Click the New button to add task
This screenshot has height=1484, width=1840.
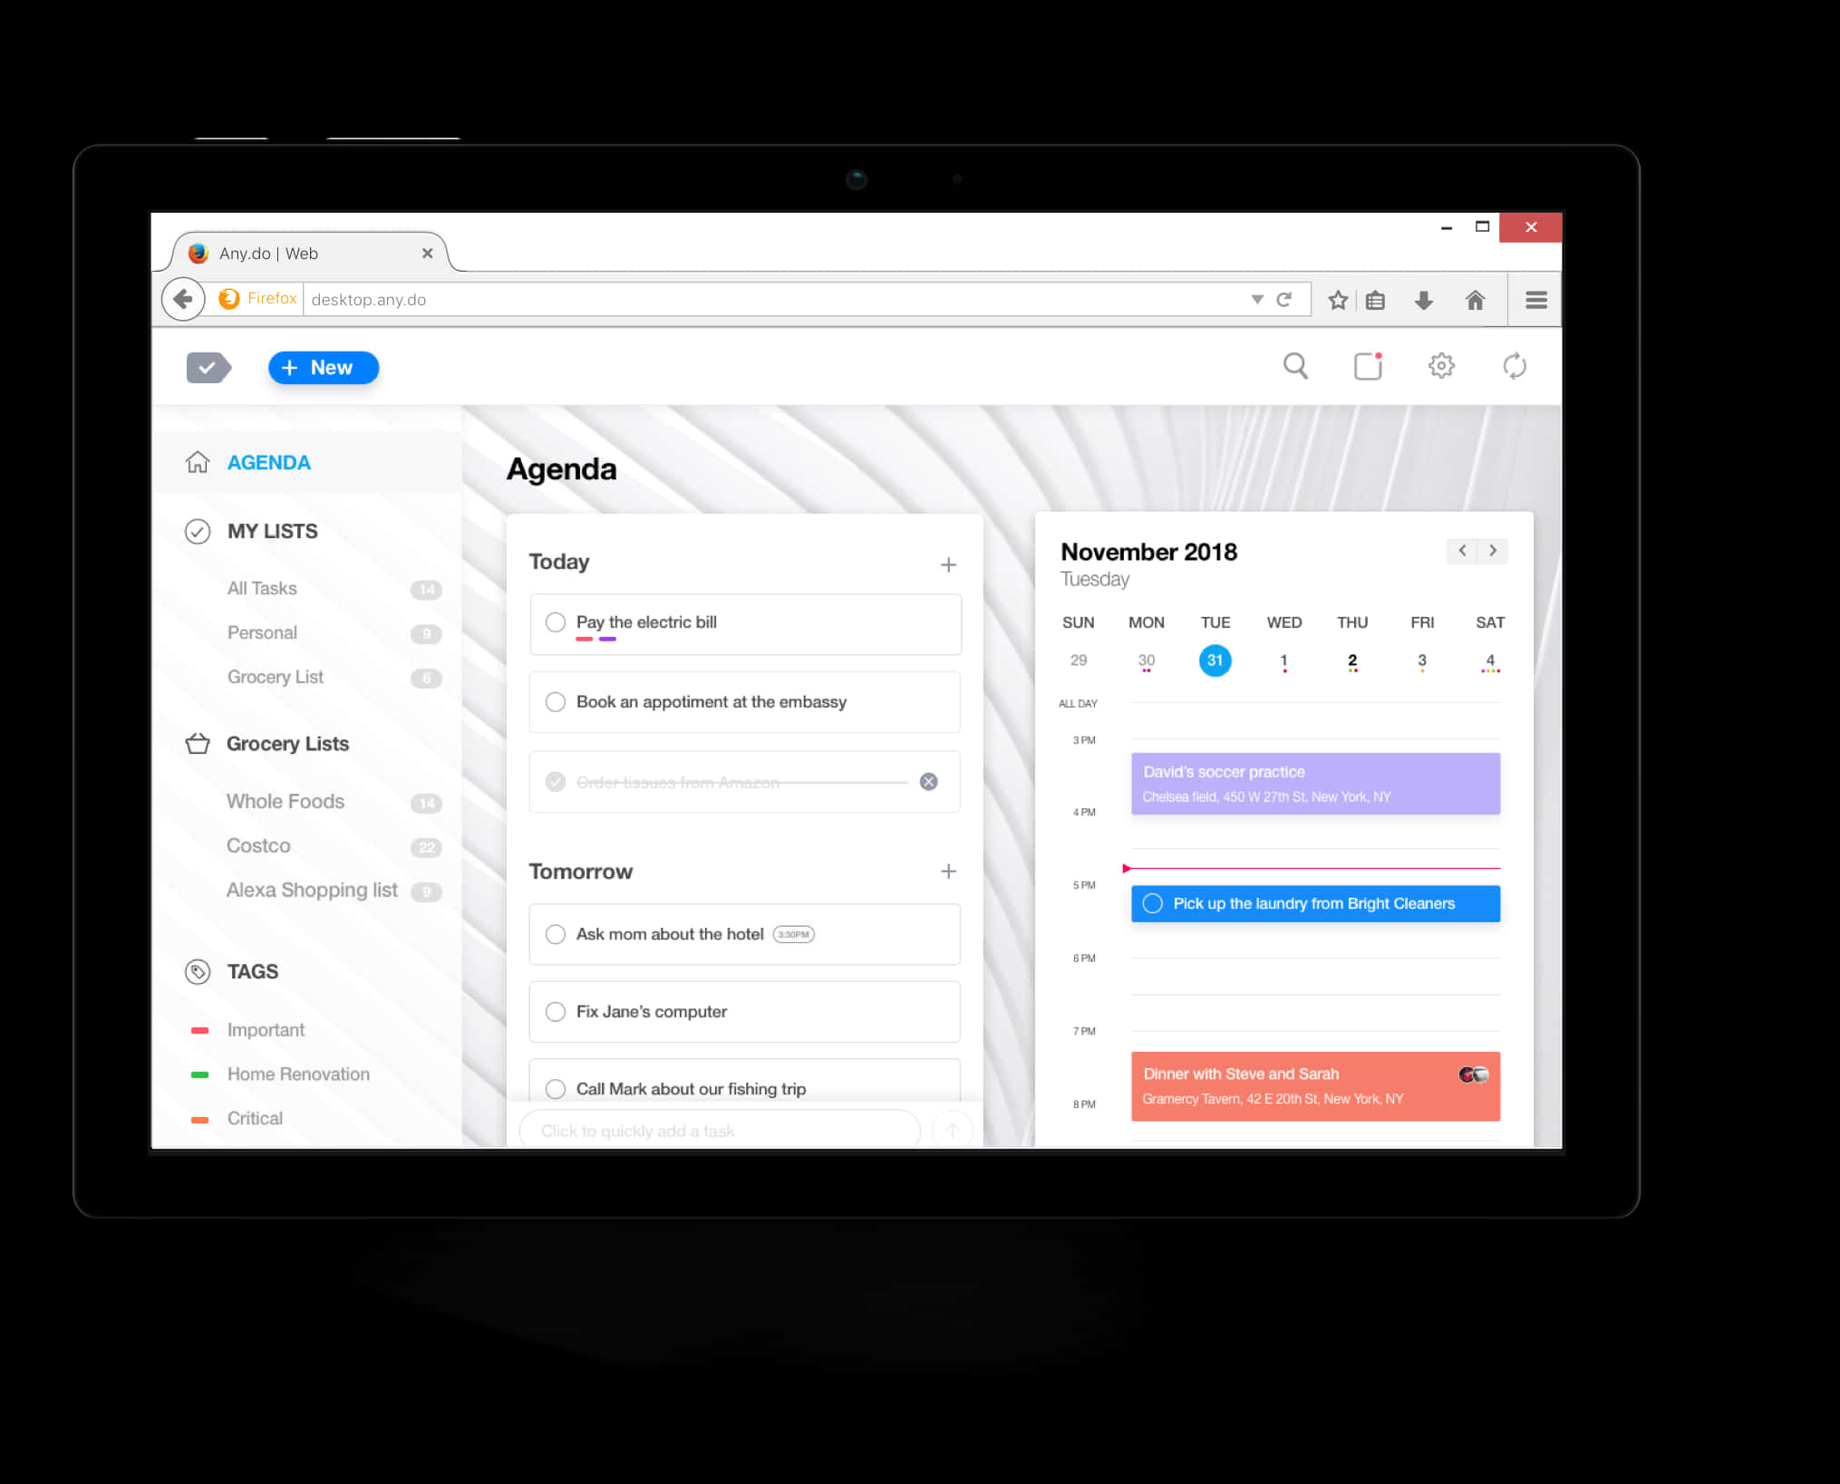click(x=323, y=366)
